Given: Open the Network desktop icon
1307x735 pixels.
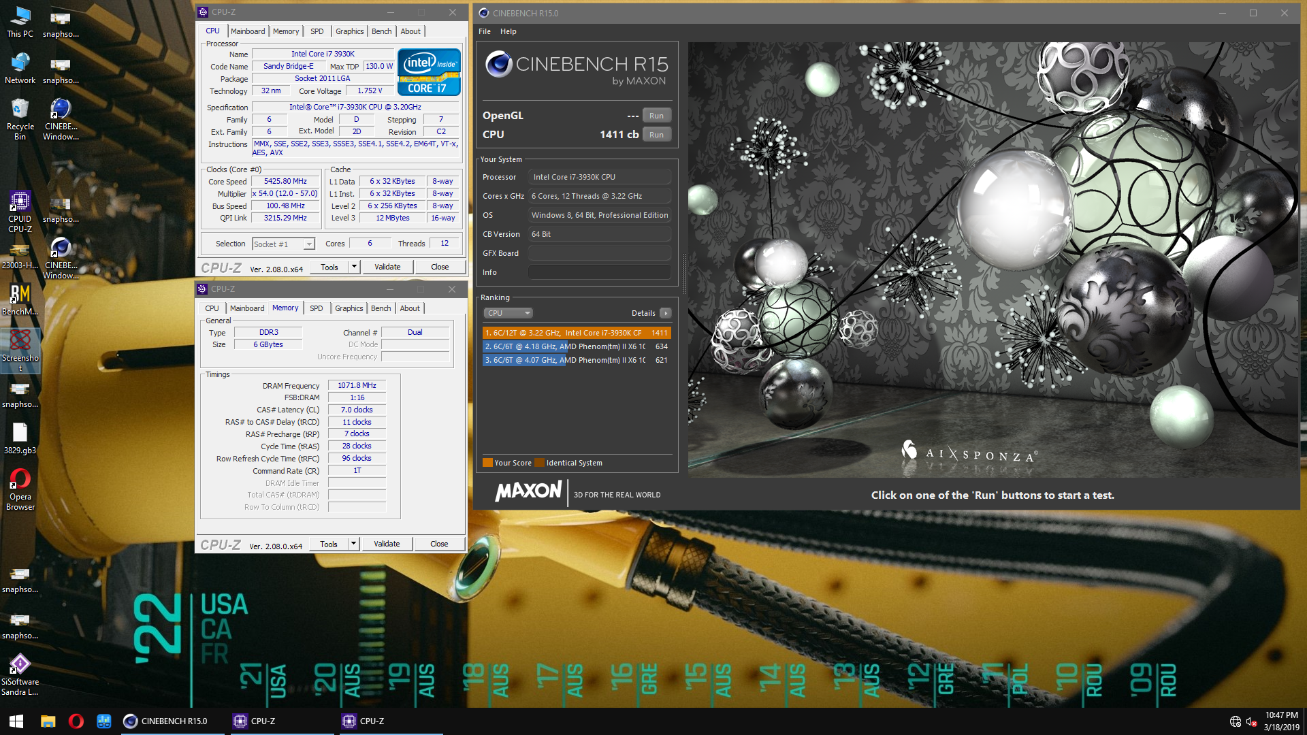Looking at the screenshot, I should click(x=20, y=68).
